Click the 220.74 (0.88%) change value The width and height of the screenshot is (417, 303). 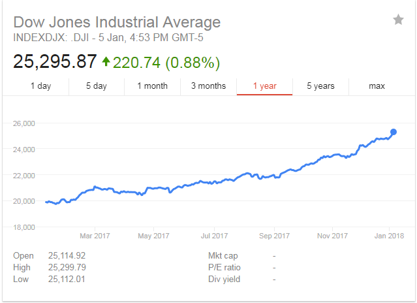pos(166,63)
